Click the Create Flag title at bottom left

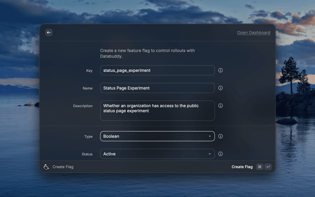(63, 167)
